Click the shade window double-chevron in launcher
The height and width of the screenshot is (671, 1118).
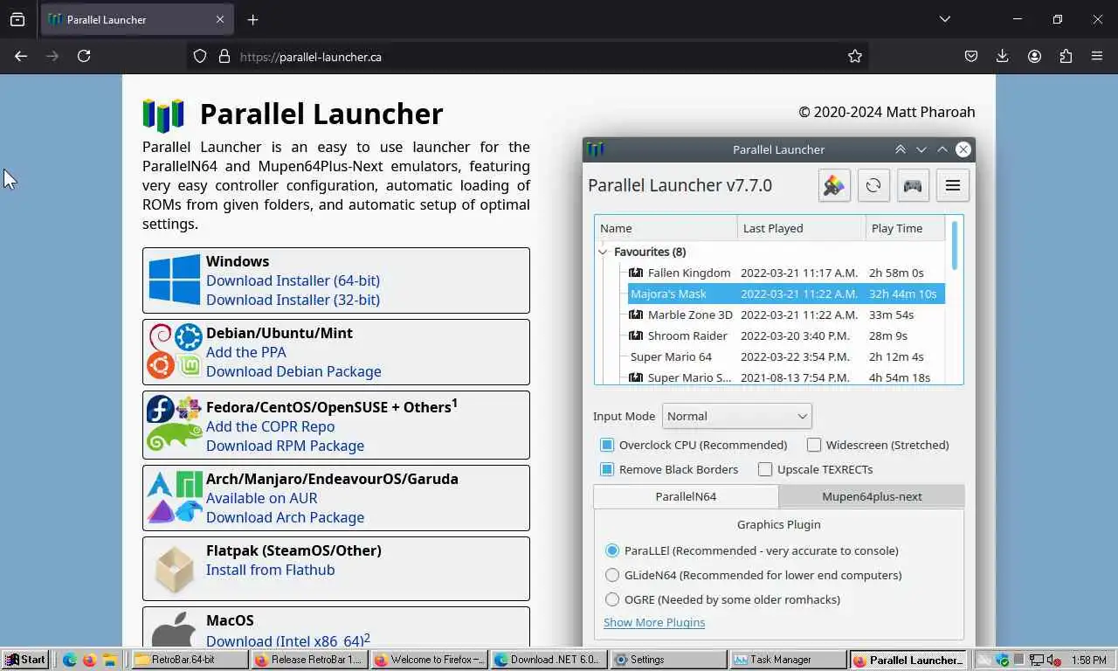(x=901, y=149)
